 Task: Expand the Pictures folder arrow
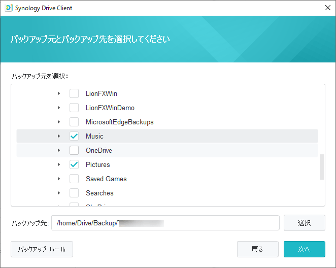(59, 164)
